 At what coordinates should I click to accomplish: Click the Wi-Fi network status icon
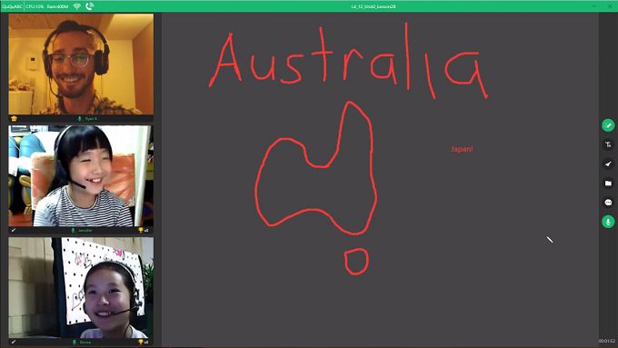77,6
